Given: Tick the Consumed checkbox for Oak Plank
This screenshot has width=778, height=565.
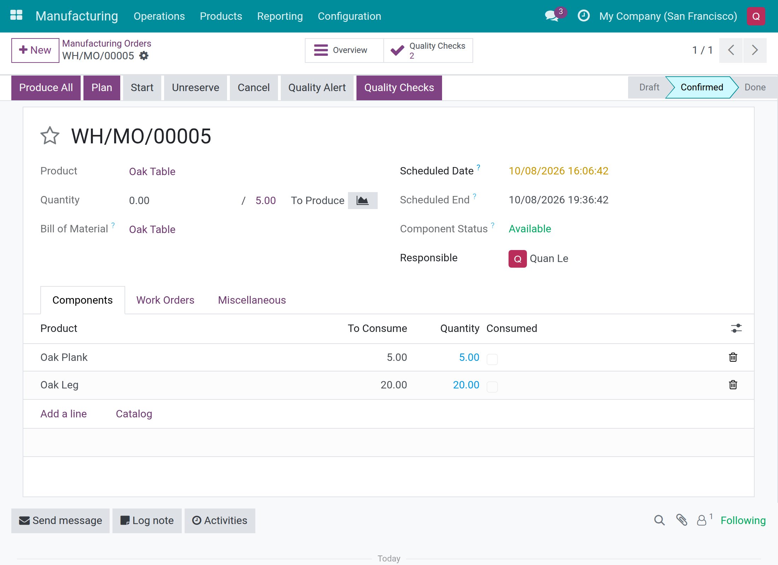Looking at the screenshot, I should (492, 359).
